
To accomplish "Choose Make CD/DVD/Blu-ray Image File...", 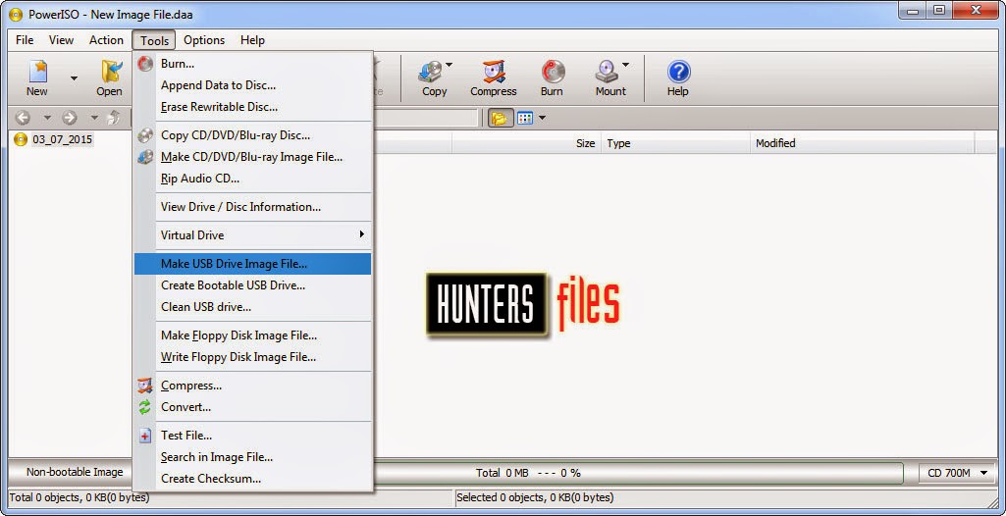I will click(253, 157).
